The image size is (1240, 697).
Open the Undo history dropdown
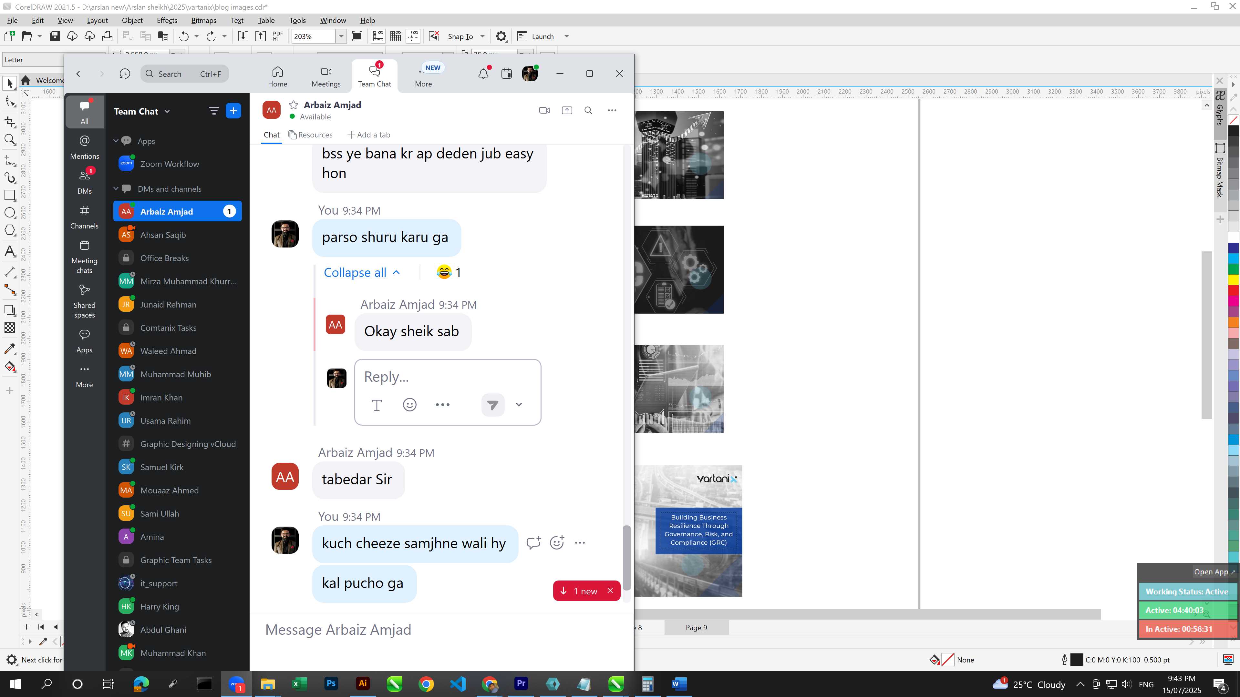pos(196,36)
